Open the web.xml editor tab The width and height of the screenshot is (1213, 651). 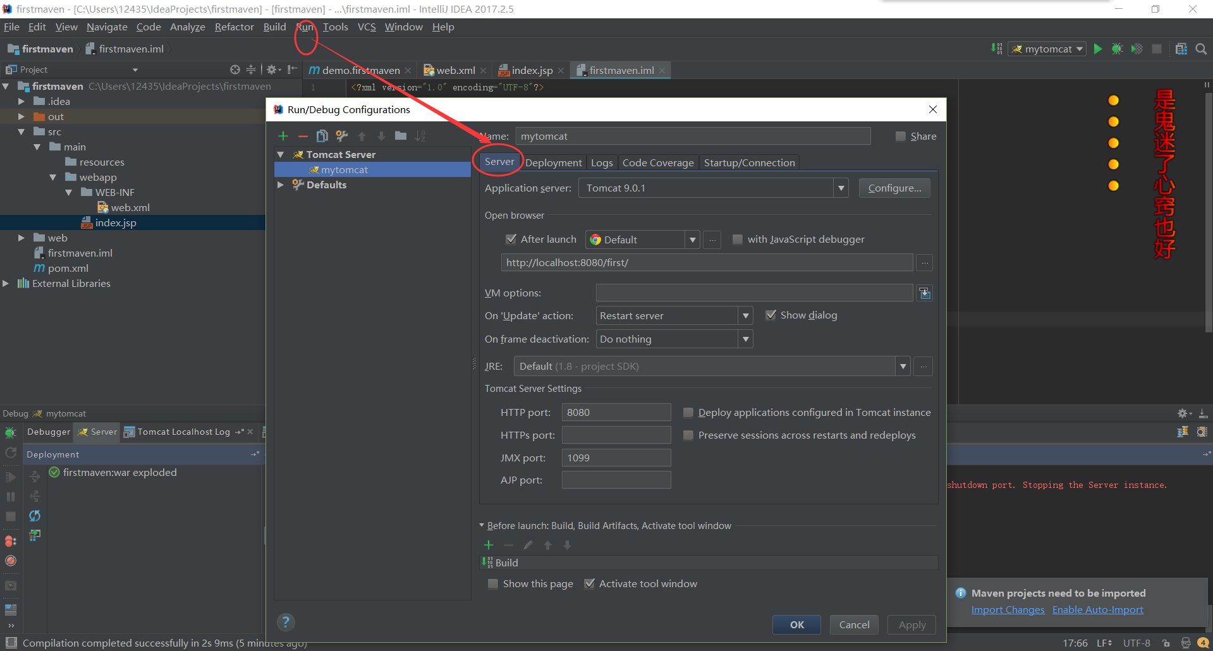tap(455, 70)
